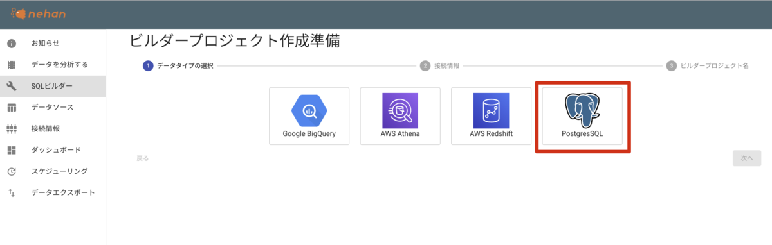
Task: Click the data export arrows icon
Action: 11,192
